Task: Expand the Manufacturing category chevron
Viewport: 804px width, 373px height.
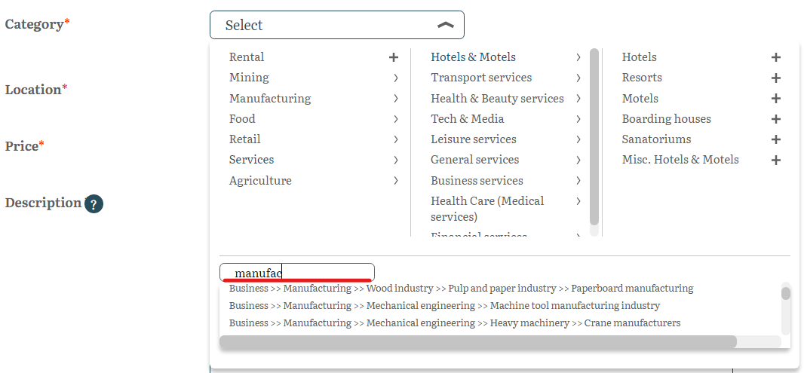Action: (x=395, y=99)
